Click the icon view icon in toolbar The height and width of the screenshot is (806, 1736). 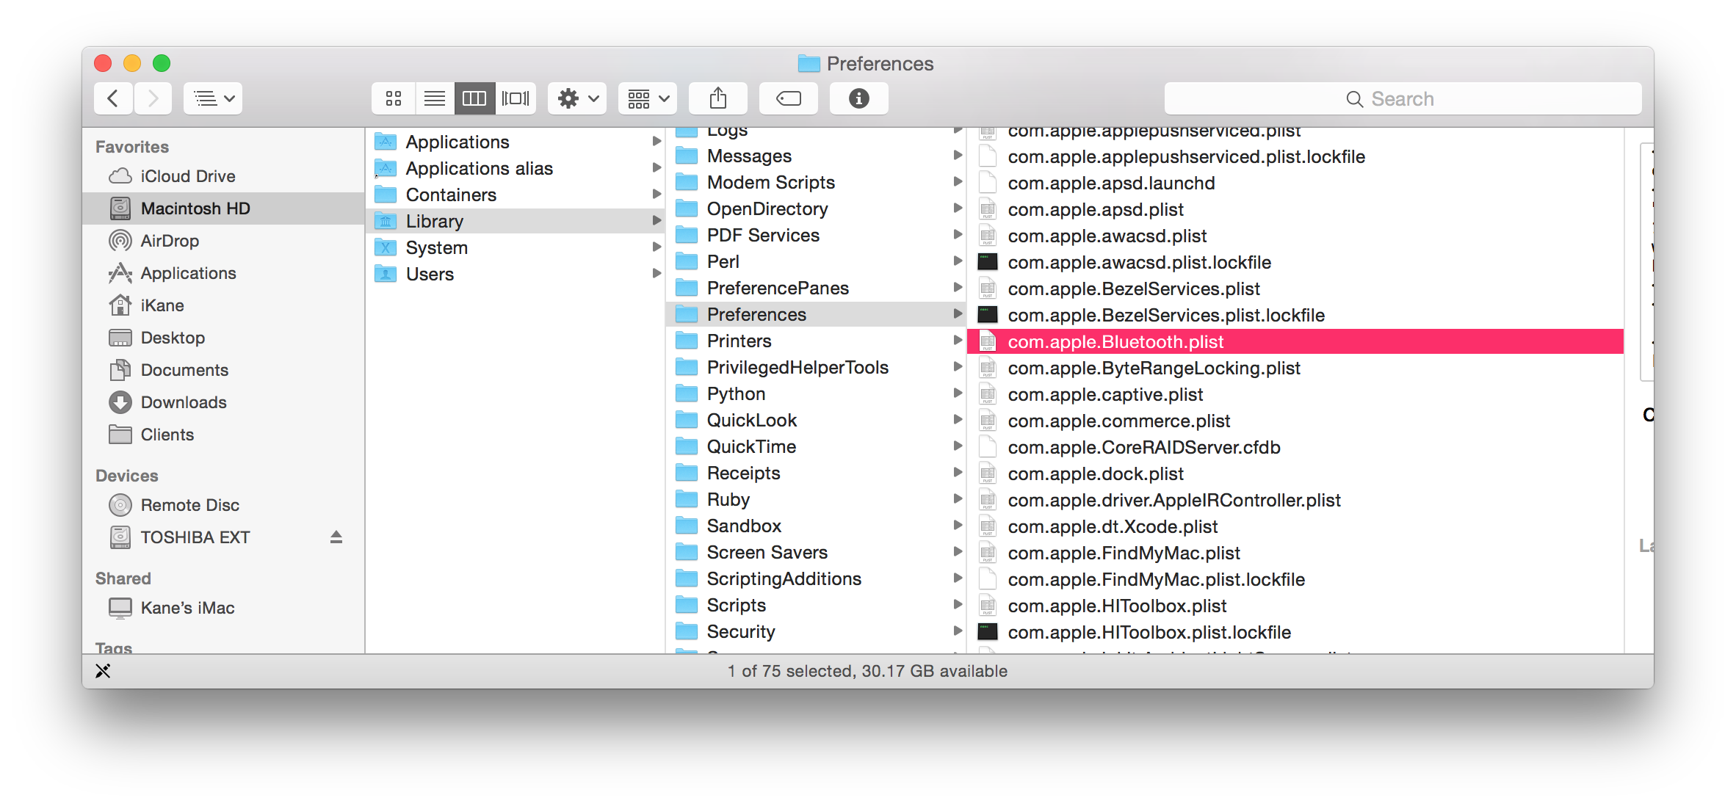pyautogui.click(x=394, y=98)
